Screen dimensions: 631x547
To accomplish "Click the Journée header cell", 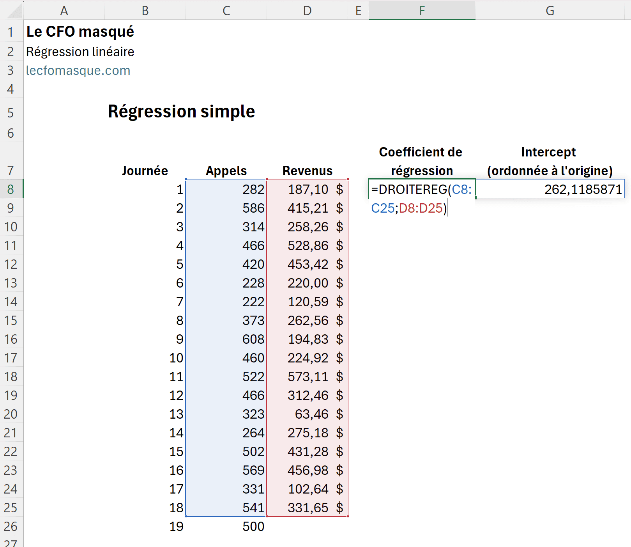I will click(x=145, y=170).
